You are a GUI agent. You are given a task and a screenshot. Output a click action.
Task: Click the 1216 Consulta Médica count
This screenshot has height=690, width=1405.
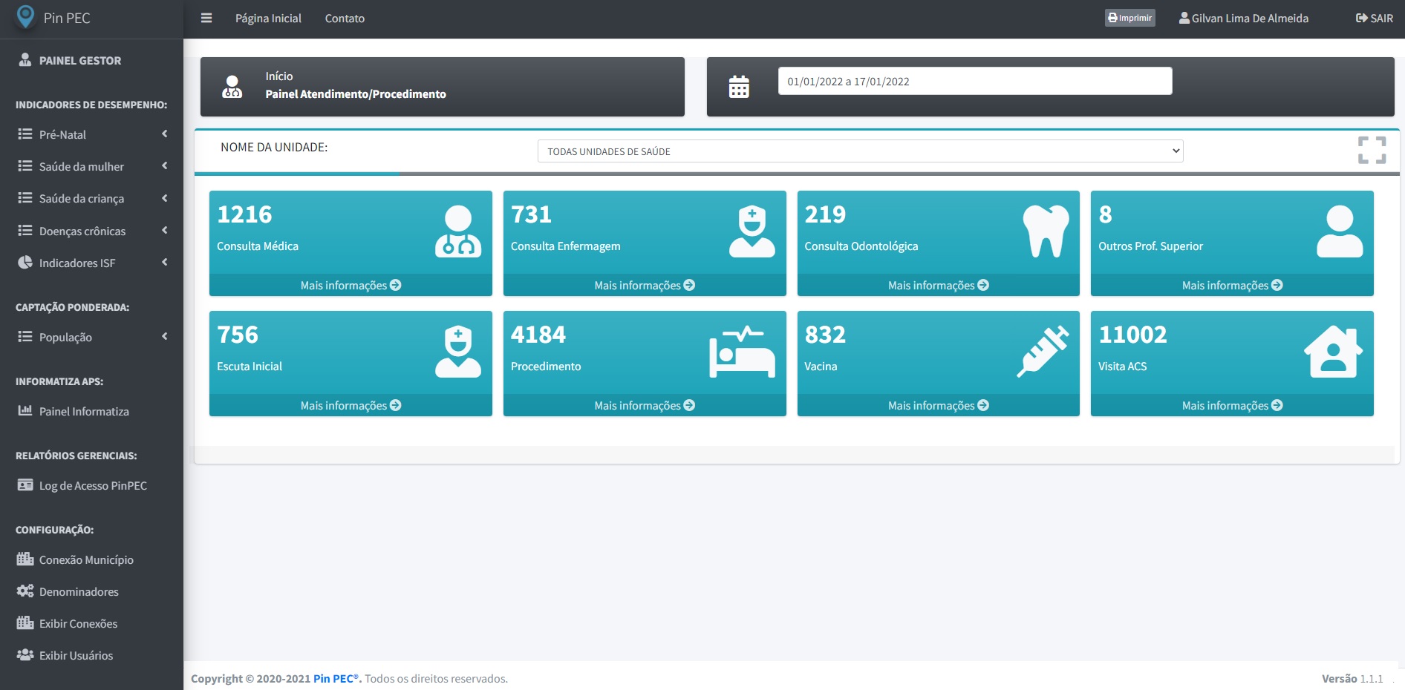[244, 214]
